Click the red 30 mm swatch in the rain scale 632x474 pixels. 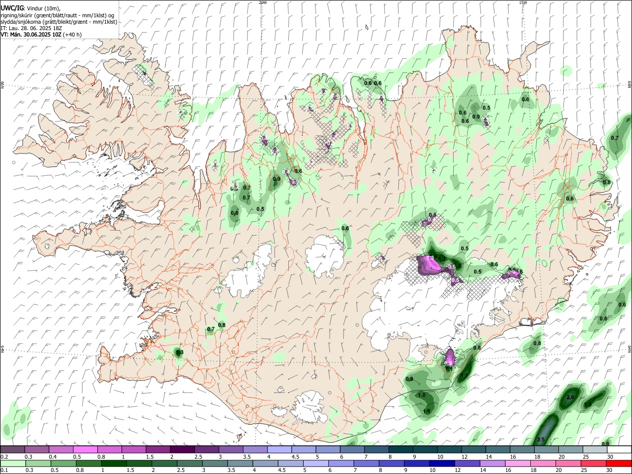click(x=619, y=463)
